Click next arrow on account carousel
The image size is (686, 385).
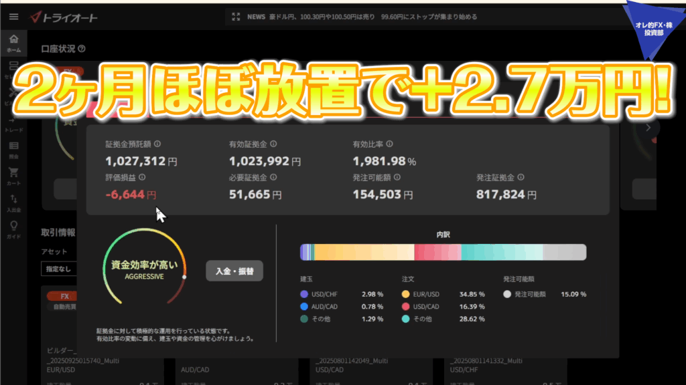(x=648, y=128)
